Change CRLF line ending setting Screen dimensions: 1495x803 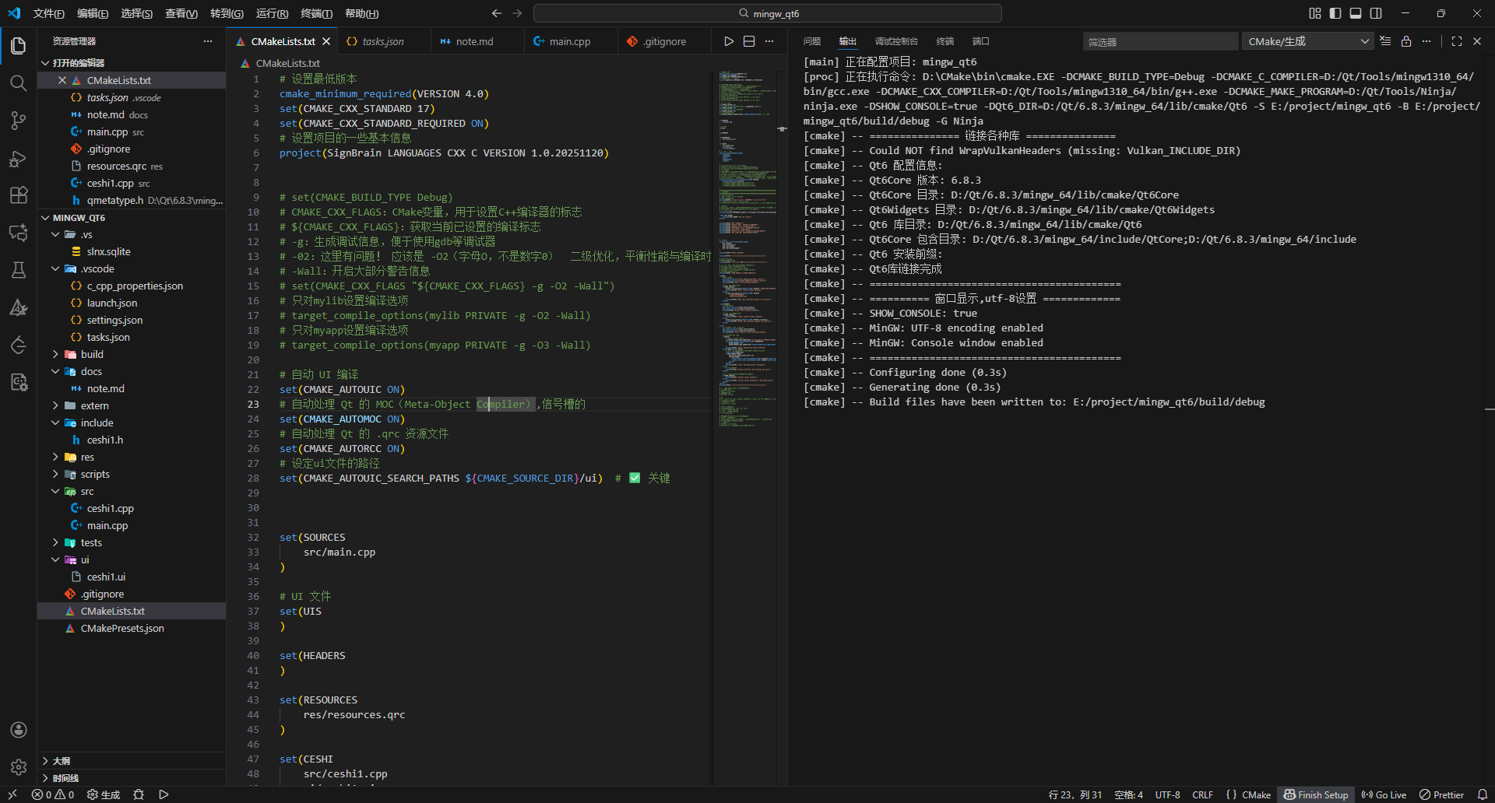point(1202,794)
